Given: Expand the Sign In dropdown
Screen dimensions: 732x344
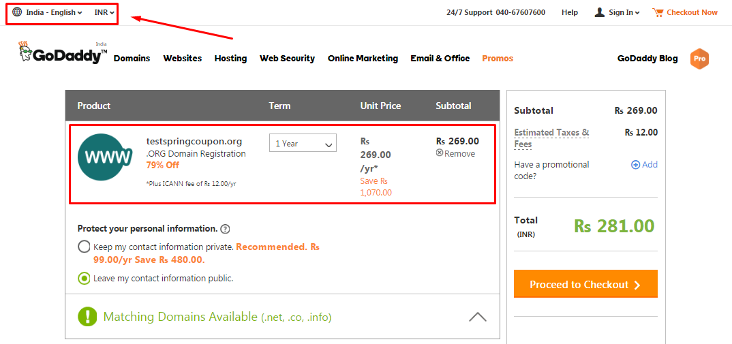Looking at the screenshot, I should coord(624,13).
